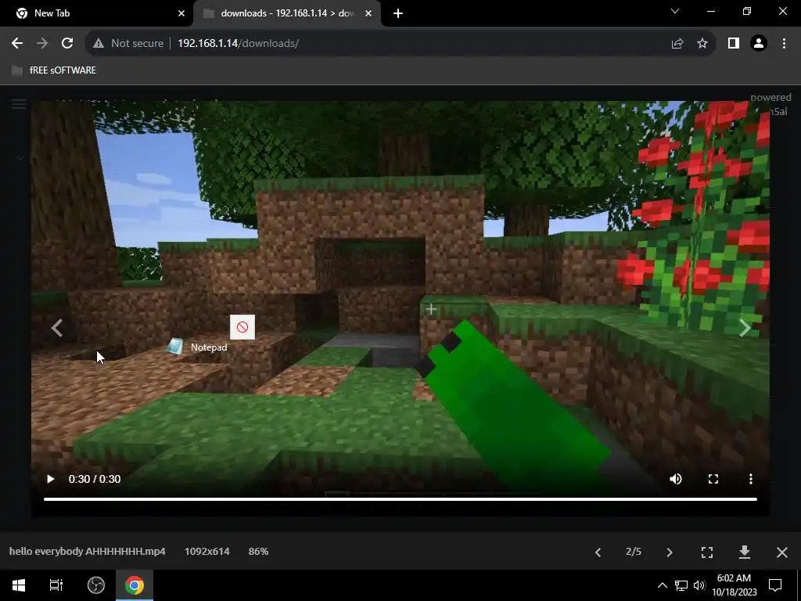Viewport: 801px width, 601px height.
Task: Open OBS Studio from taskbar
Action: [x=95, y=585]
